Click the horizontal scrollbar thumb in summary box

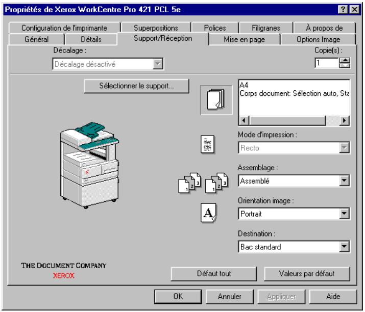287,120
